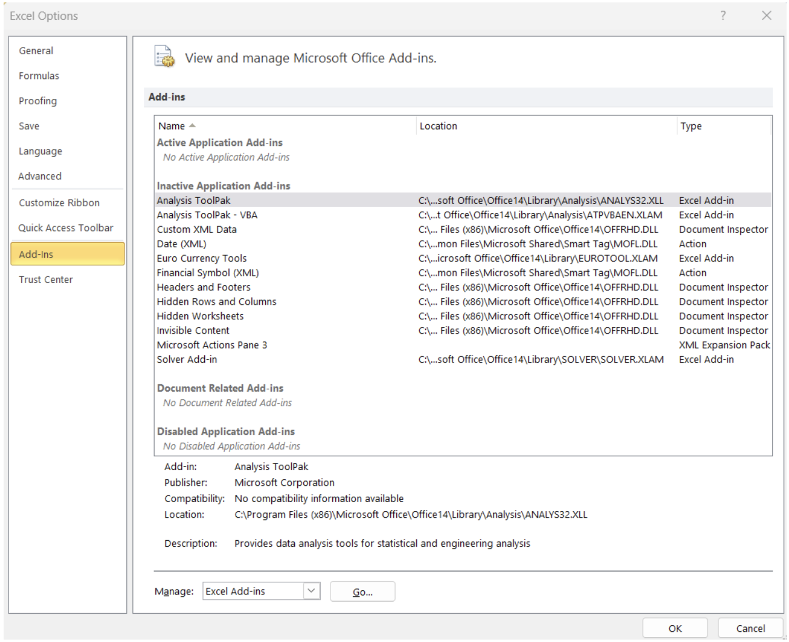This screenshot has width=789, height=642.
Task: Click the Active Application Add-ins group heading
Action: 220,142
